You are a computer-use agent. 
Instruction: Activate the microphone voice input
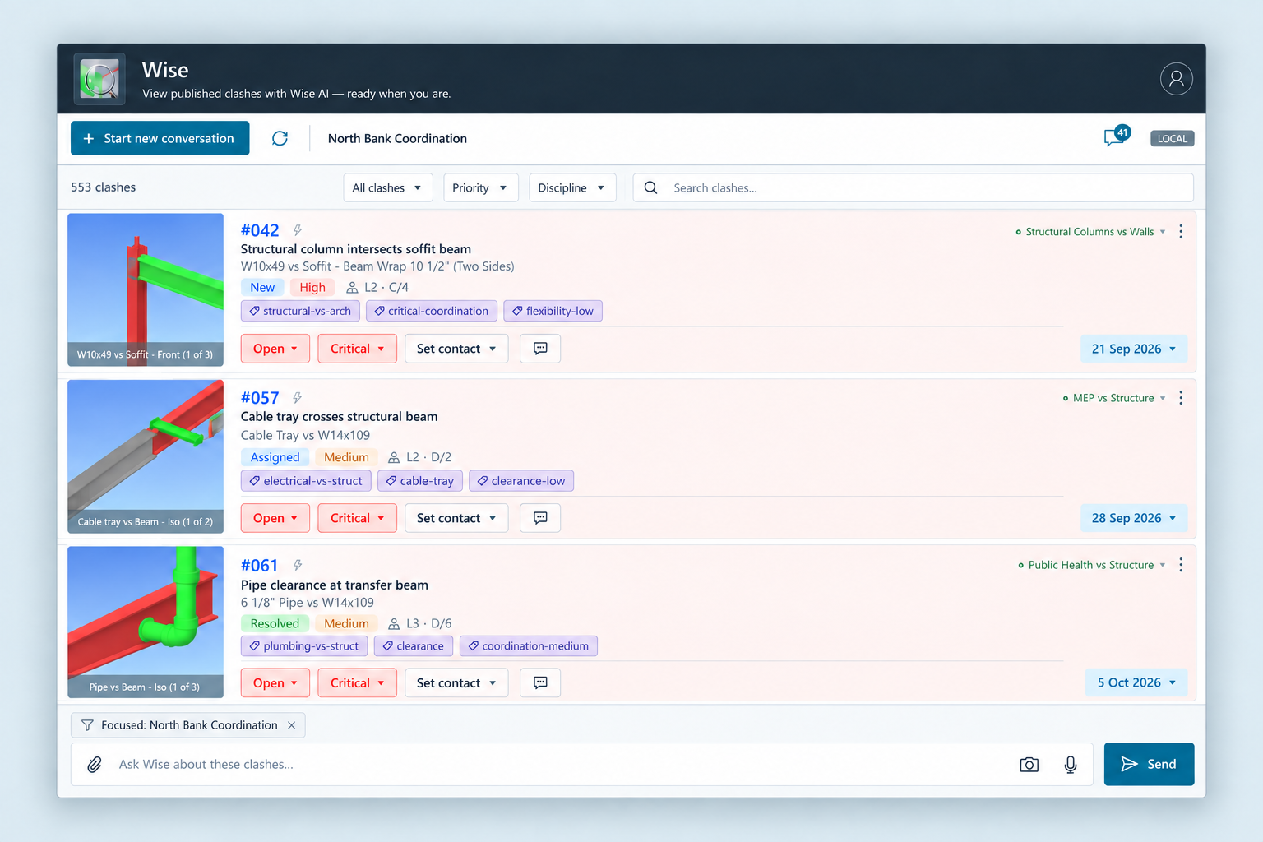[1071, 765]
